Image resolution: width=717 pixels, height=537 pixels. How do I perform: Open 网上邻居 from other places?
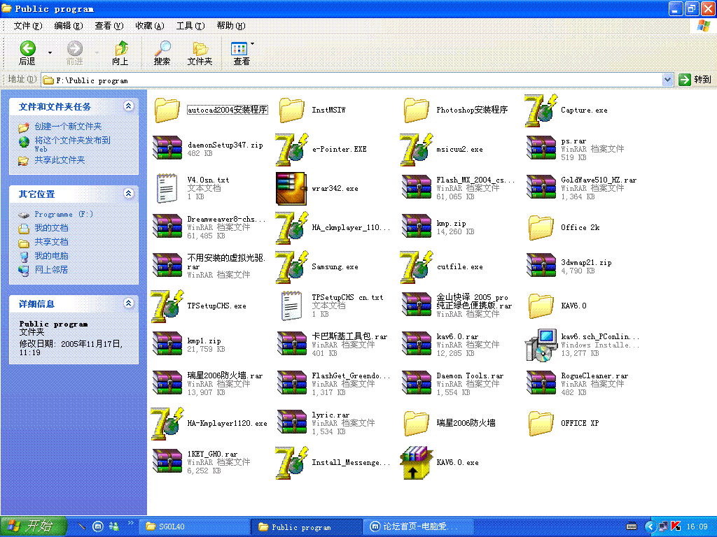(51, 270)
